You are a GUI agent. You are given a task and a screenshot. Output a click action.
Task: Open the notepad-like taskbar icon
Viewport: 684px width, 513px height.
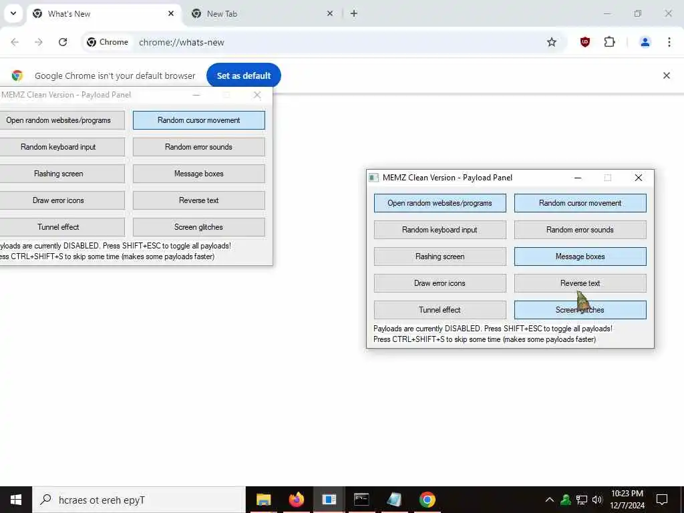[x=394, y=500]
